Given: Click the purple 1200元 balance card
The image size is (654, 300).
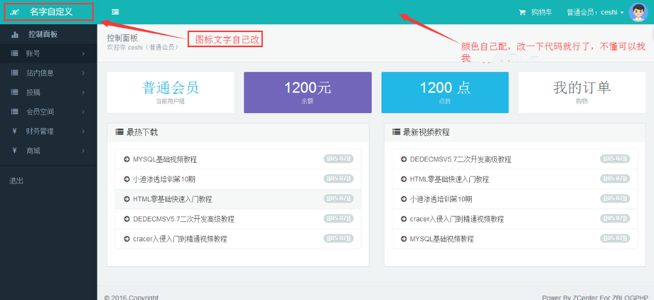Looking at the screenshot, I should tap(308, 93).
